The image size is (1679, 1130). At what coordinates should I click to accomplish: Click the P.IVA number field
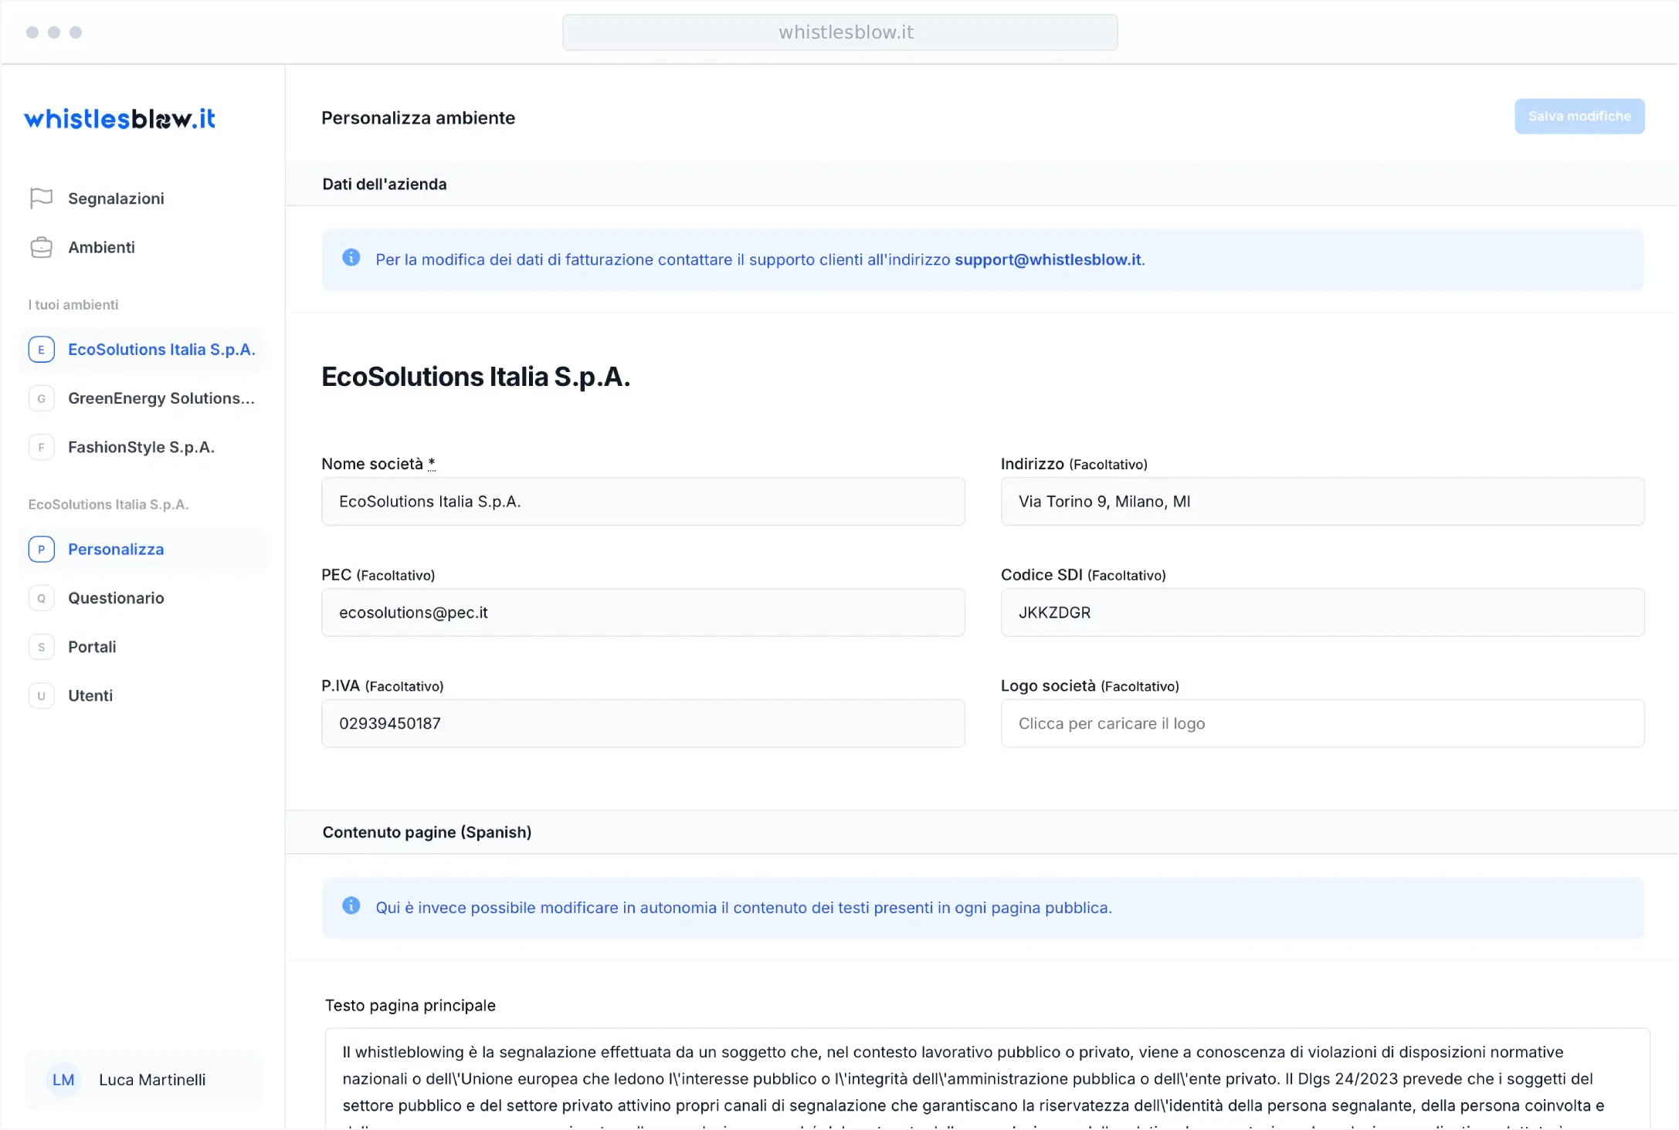coord(643,724)
